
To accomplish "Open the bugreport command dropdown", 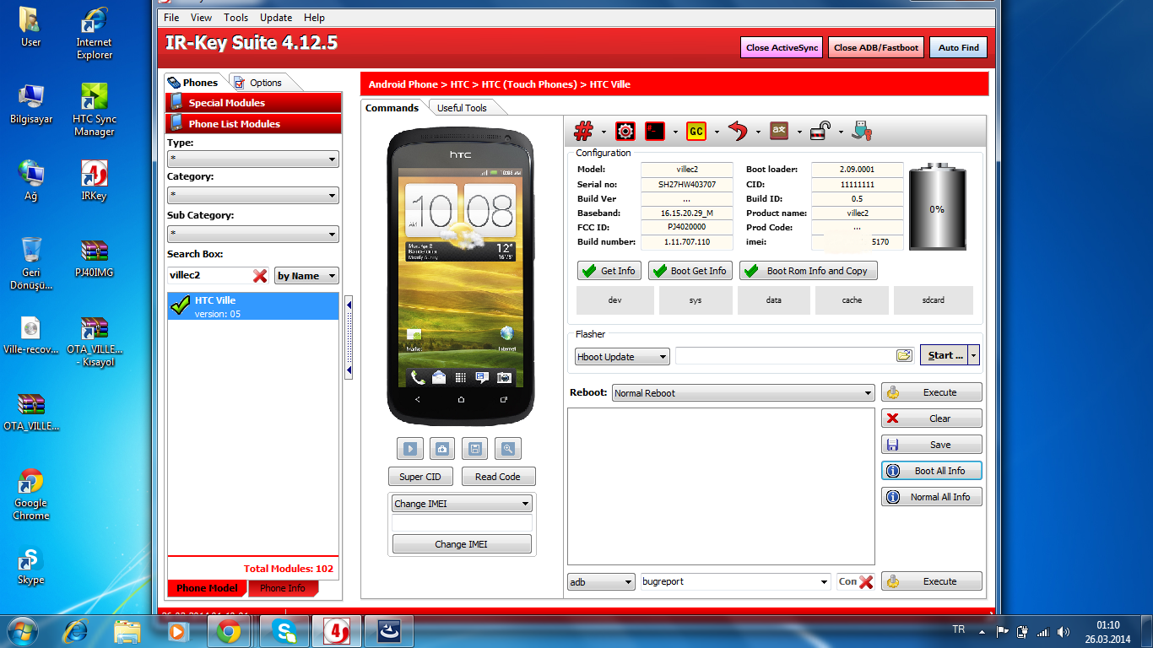I will click(x=735, y=582).
